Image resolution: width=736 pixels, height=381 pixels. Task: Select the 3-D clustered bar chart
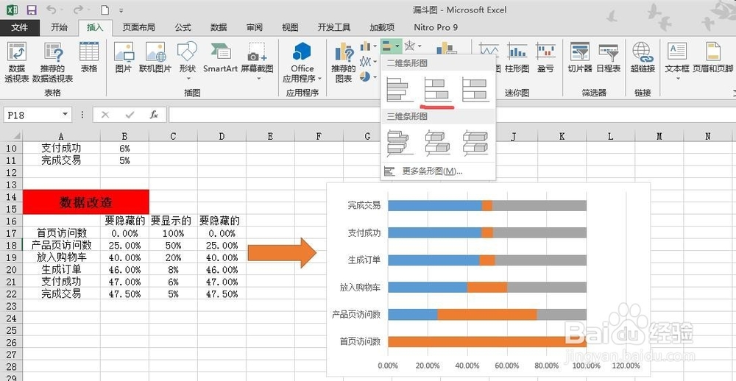tap(400, 143)
